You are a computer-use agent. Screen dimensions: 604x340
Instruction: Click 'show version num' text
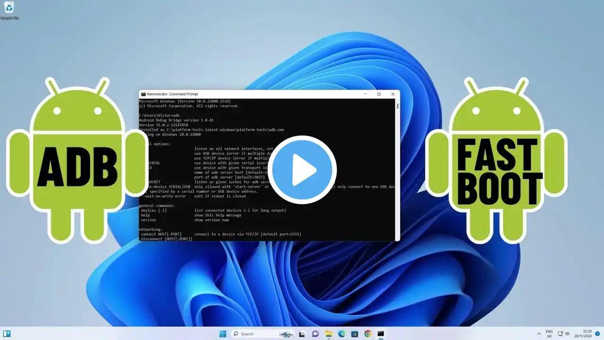pyautogui.click(x=211, y=220)
